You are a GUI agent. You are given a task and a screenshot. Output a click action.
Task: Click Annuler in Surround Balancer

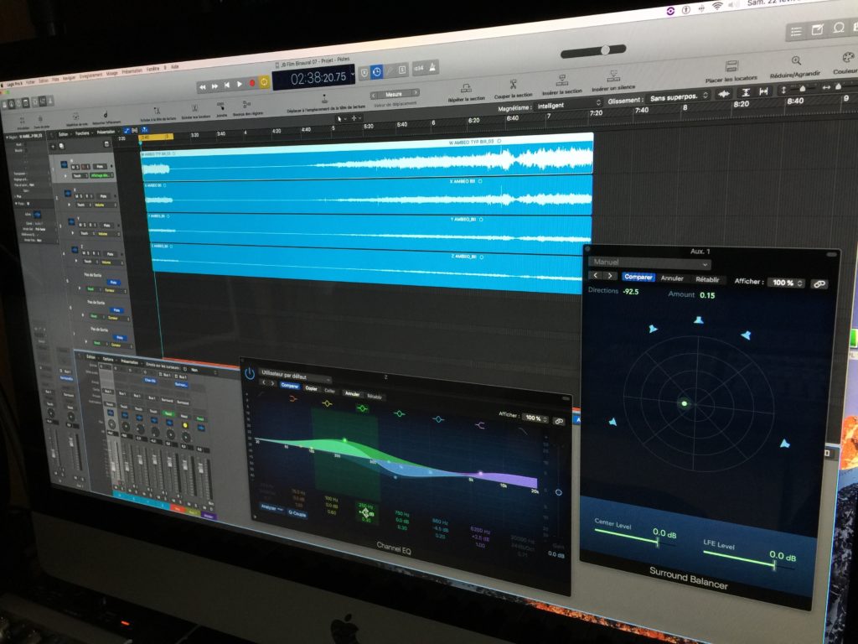point(672,278)
